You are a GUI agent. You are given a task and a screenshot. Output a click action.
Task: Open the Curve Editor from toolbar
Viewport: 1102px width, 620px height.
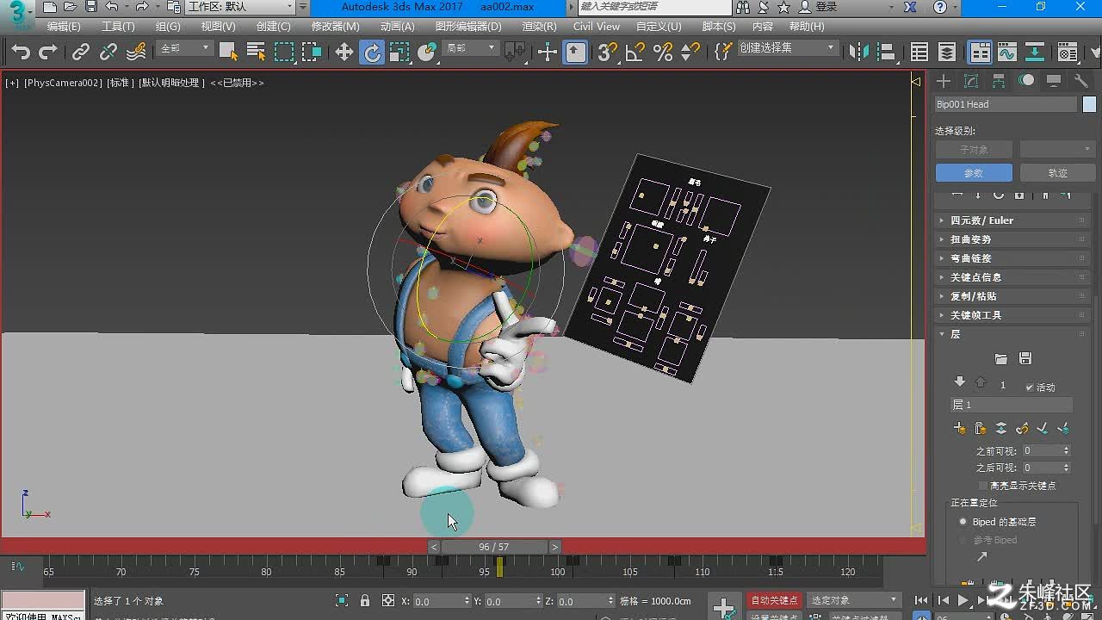(1007, 53)
